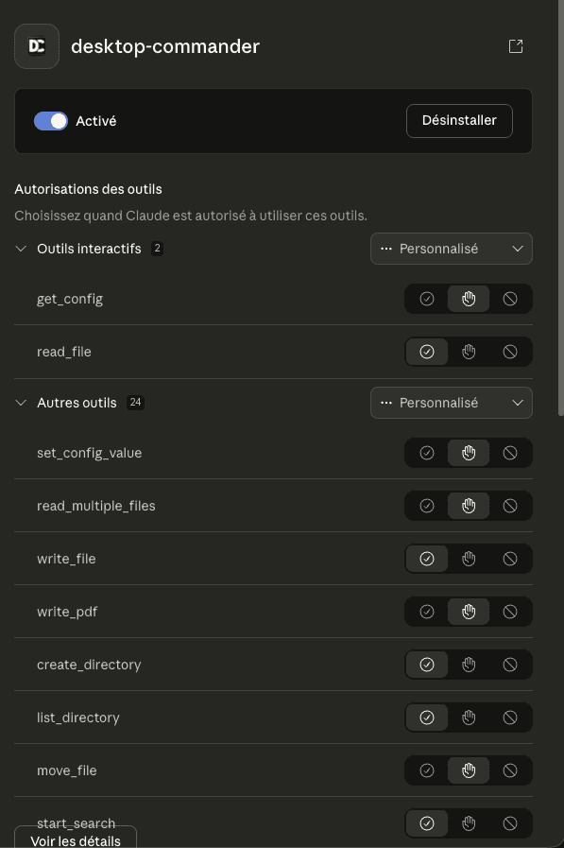Image resolution: width=564 pixels, height=848 pixels.
Task: Set write_pdf to always allow
Action: [x=427, y=612]
